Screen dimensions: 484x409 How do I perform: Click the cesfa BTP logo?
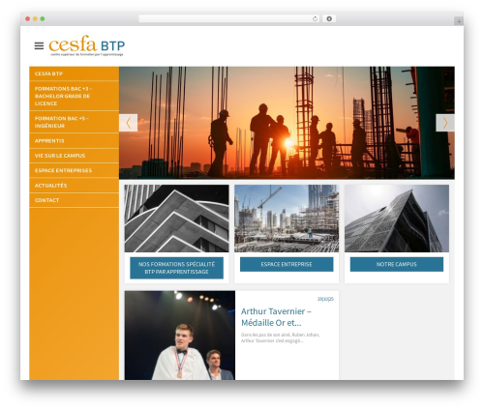(86, 45)
